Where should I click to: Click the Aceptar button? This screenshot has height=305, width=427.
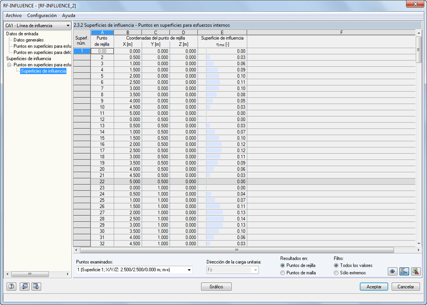[x=374, y=287]
